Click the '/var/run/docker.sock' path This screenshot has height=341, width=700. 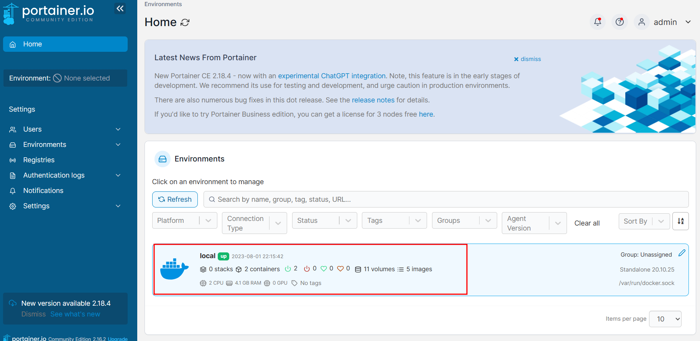647,283
